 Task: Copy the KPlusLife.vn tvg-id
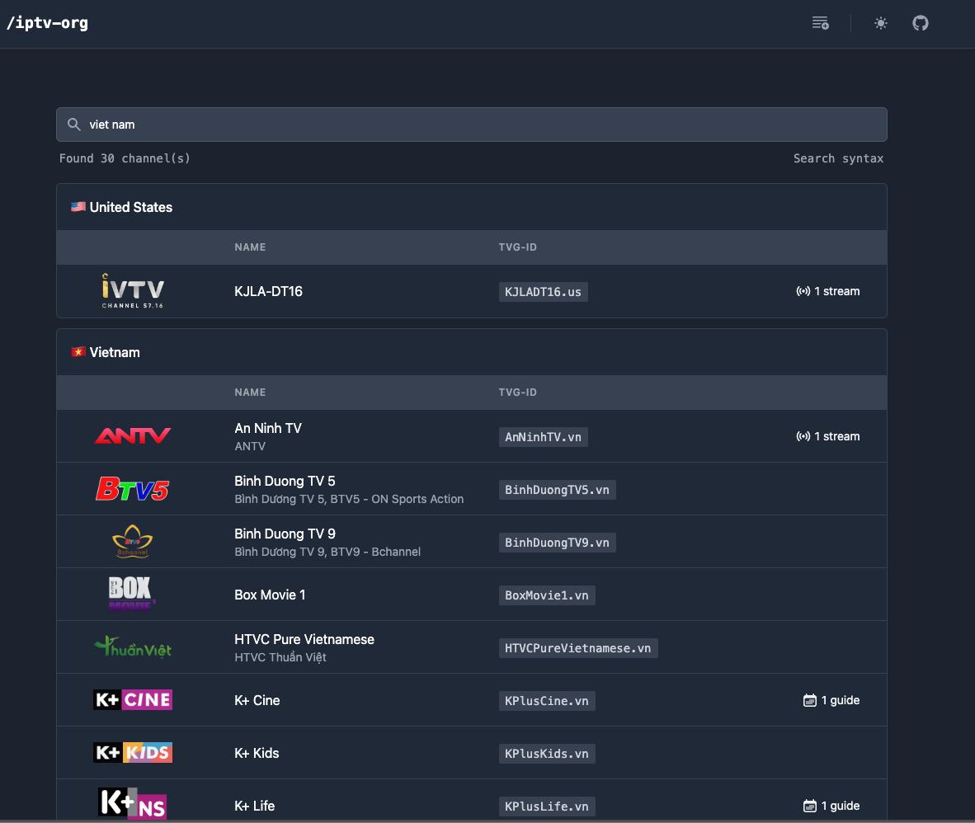547,807
